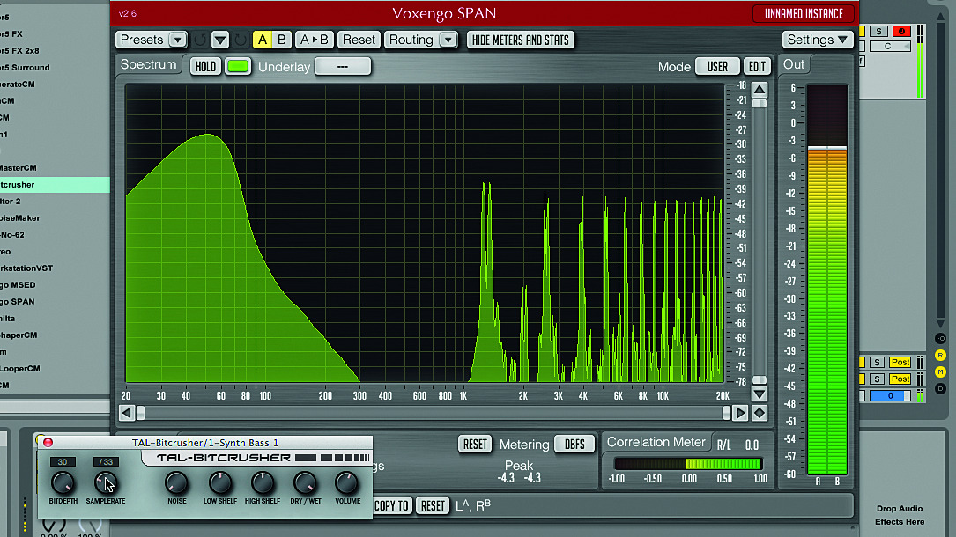Click the statistics RESET button
956x537 pixels.
(x=475, y=445)
